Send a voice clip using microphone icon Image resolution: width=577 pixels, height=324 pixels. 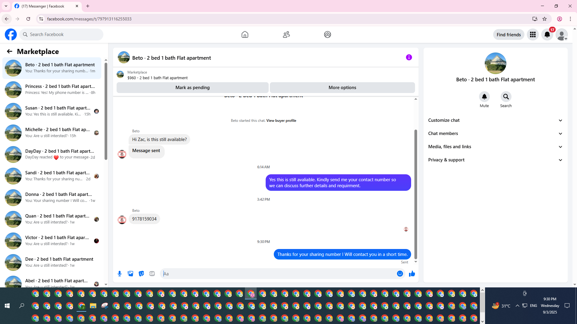point(120,274)
